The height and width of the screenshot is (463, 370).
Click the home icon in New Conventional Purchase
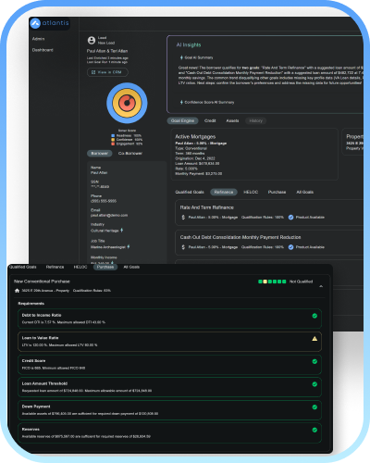point(17,291)
